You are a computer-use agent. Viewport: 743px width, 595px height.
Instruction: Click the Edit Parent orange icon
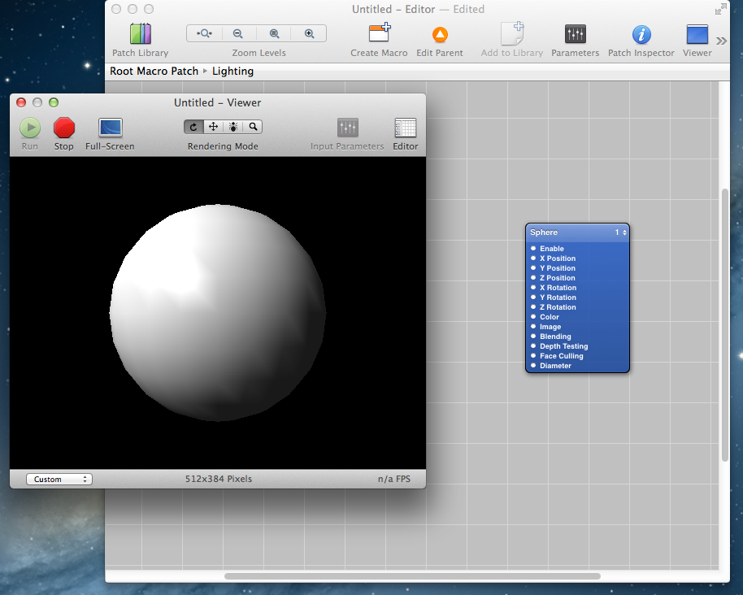(440, 35)
